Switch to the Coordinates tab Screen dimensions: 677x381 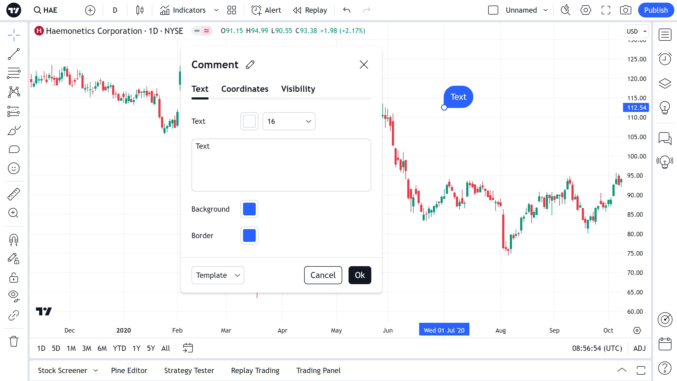coord(245,89)
